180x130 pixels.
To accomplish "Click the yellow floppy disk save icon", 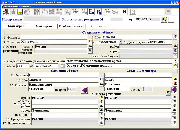I will pyautogui.click(x=20, y=12).
